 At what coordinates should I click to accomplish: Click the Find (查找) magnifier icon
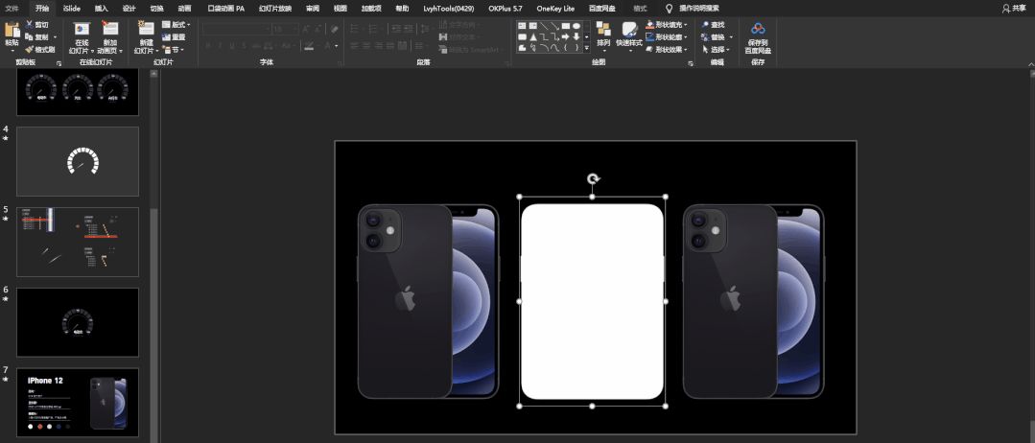pyautogui.click(x=706, y=25)
